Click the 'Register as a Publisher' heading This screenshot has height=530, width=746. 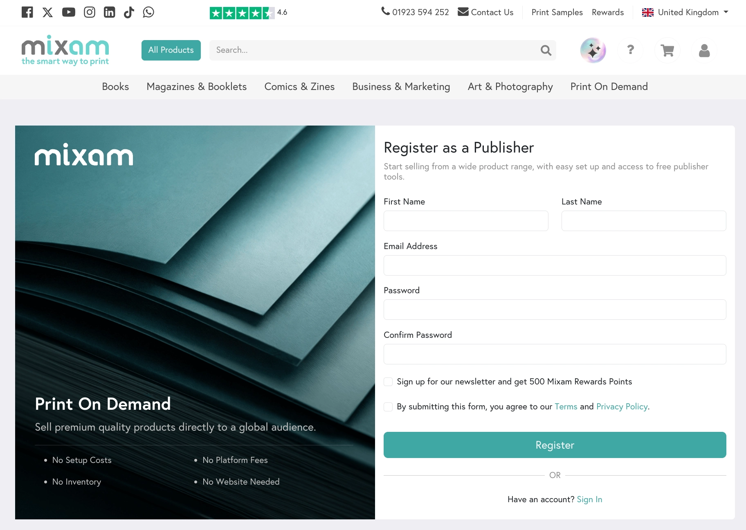pyautogui.click(x=459, y=148)
